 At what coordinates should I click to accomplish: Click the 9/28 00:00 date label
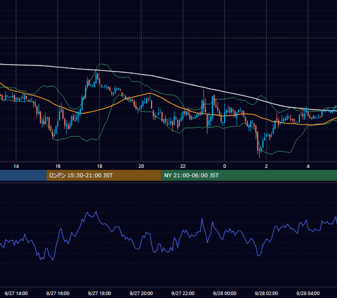click(225, 293)
